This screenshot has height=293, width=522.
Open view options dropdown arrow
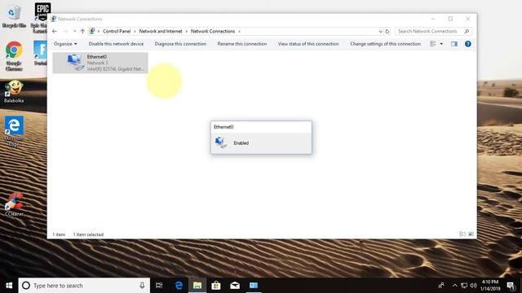coord(441,44)
